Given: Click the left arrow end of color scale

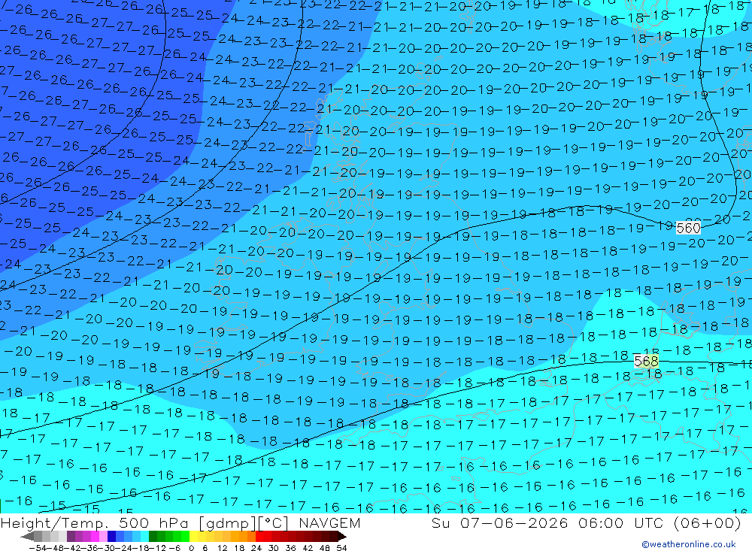Looking at the screenshot, I should point(27,537).
